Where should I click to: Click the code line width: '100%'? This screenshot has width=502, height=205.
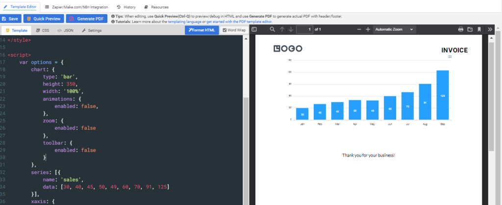pyautogui.click(x=63, y=91)
